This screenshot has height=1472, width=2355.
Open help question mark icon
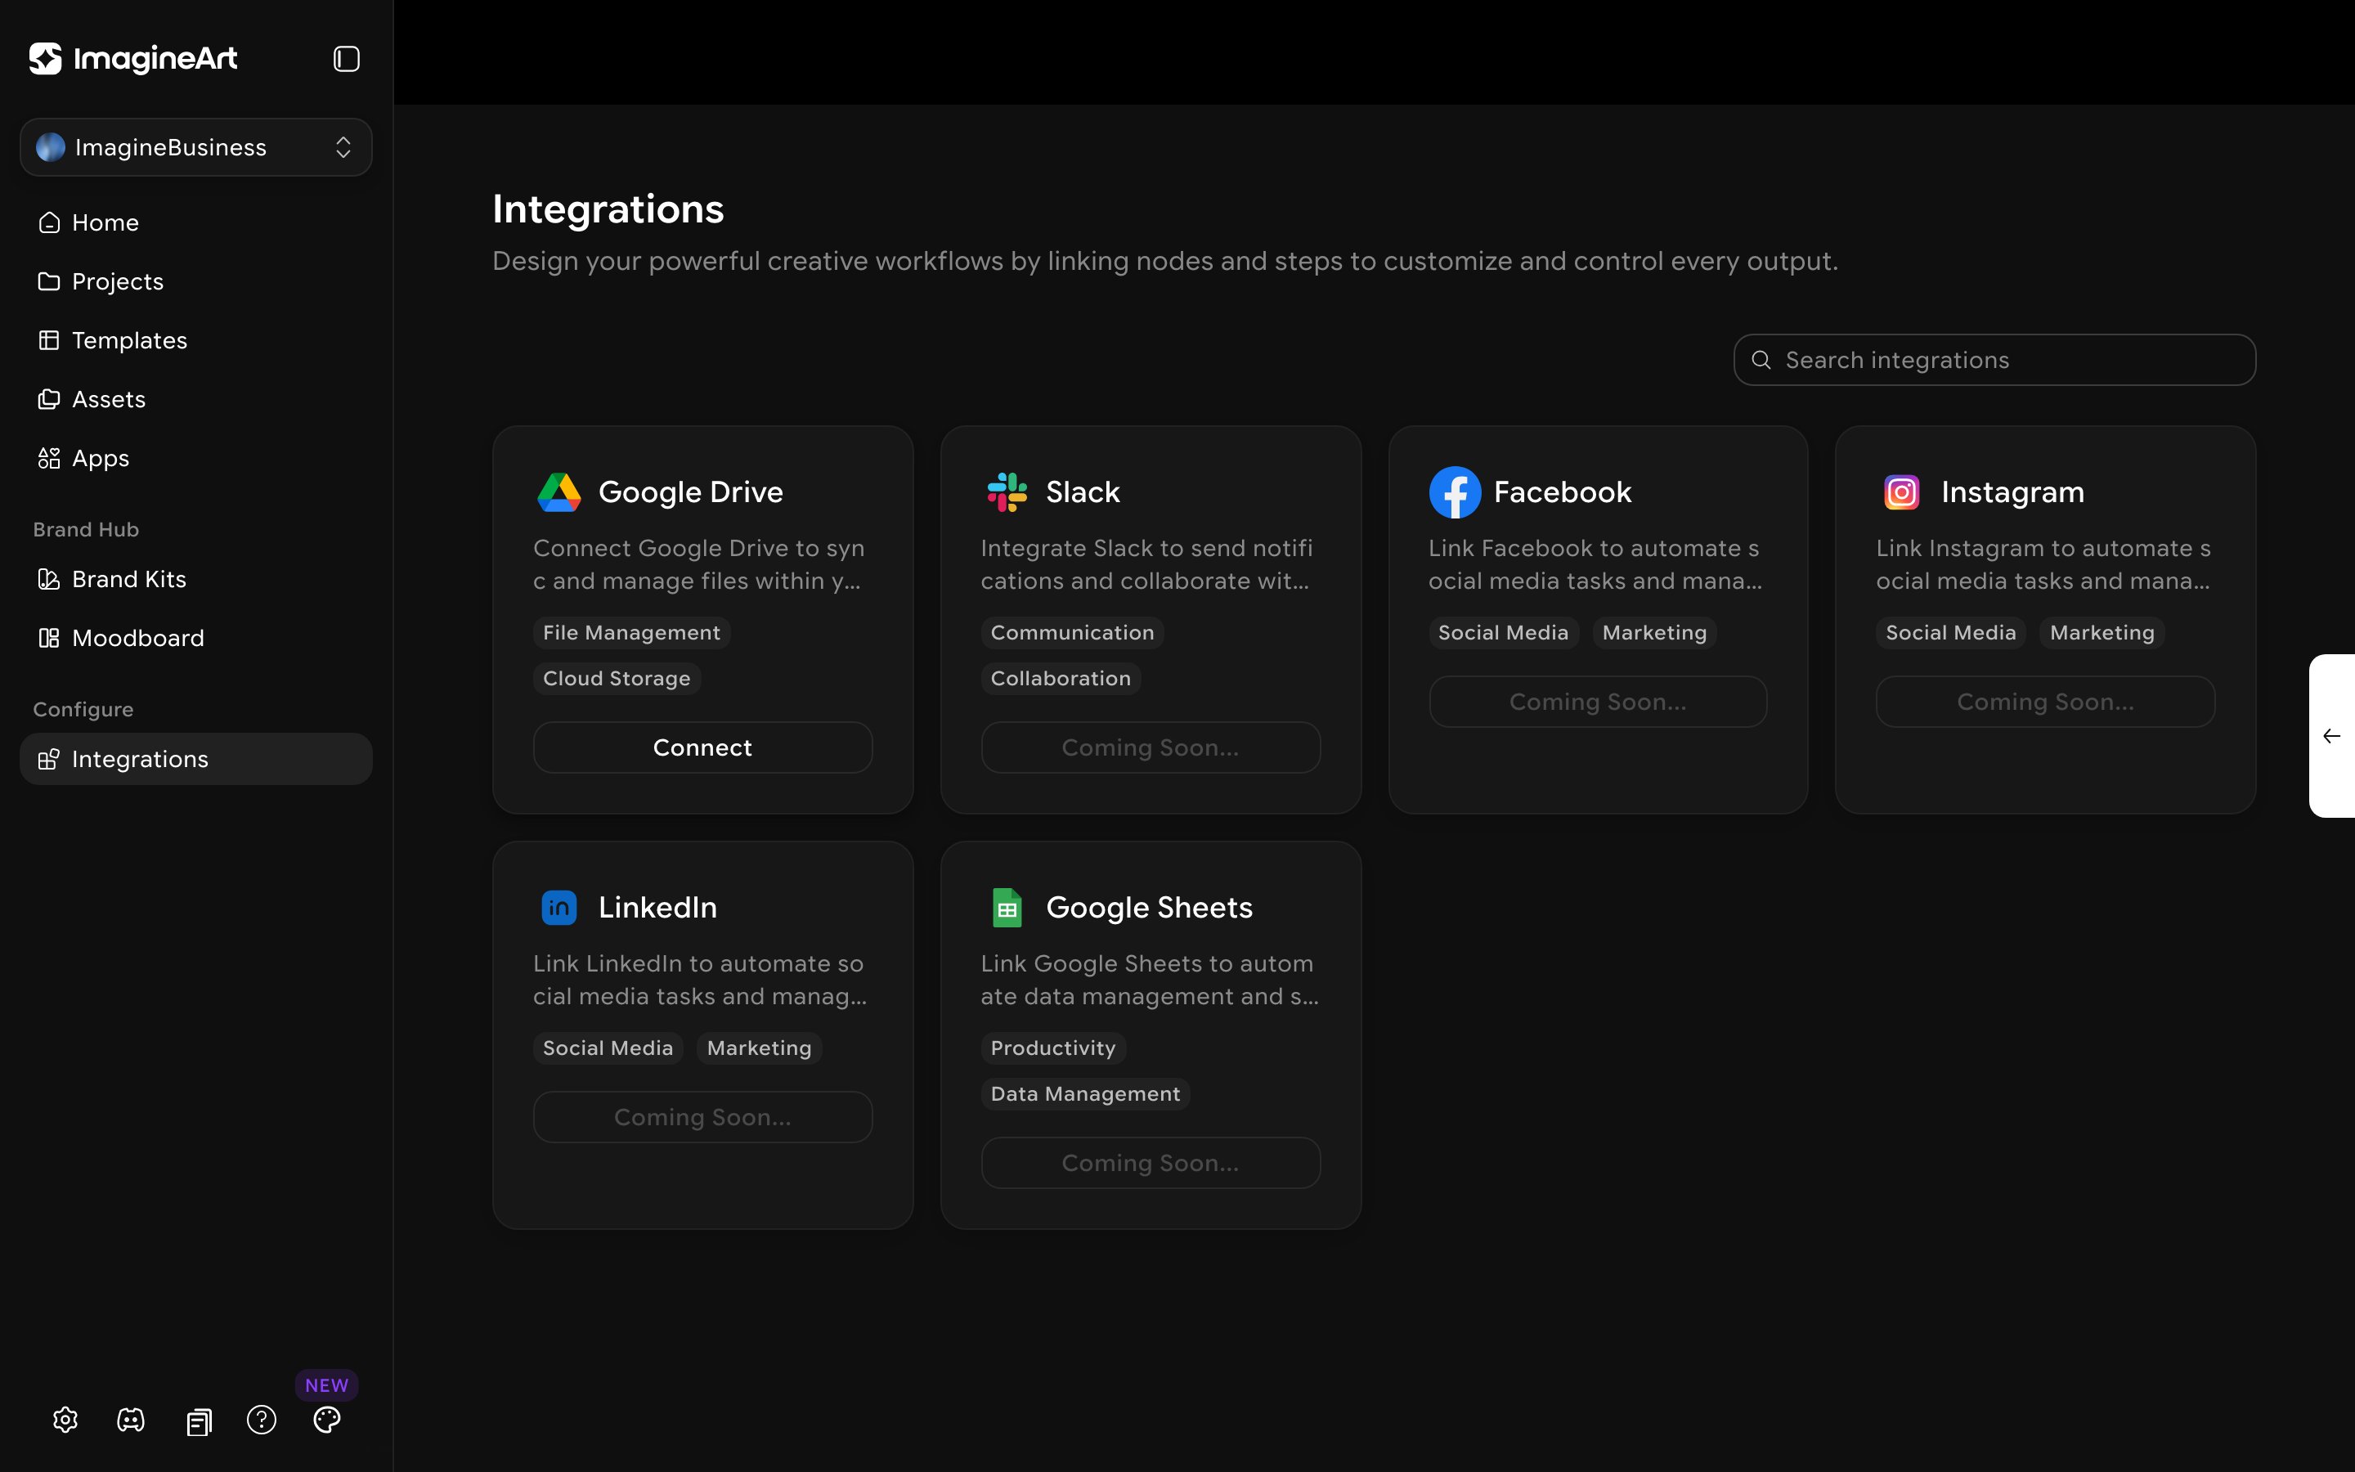tap(262, 1420)
